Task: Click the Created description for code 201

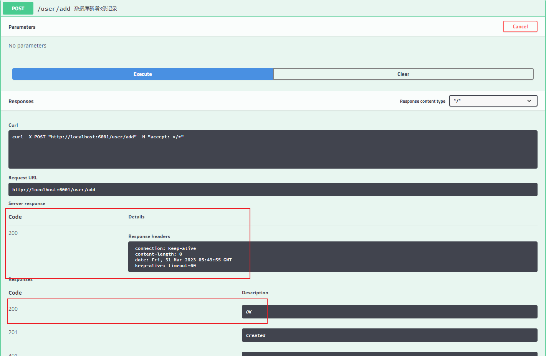Action: pos(389,335)
